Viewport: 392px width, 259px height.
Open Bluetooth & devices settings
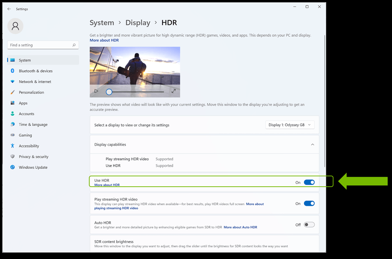(36, 71)
